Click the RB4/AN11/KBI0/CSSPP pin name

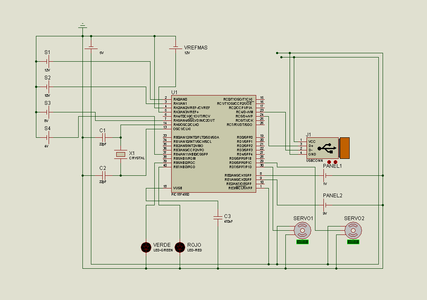tap(191, 154)
